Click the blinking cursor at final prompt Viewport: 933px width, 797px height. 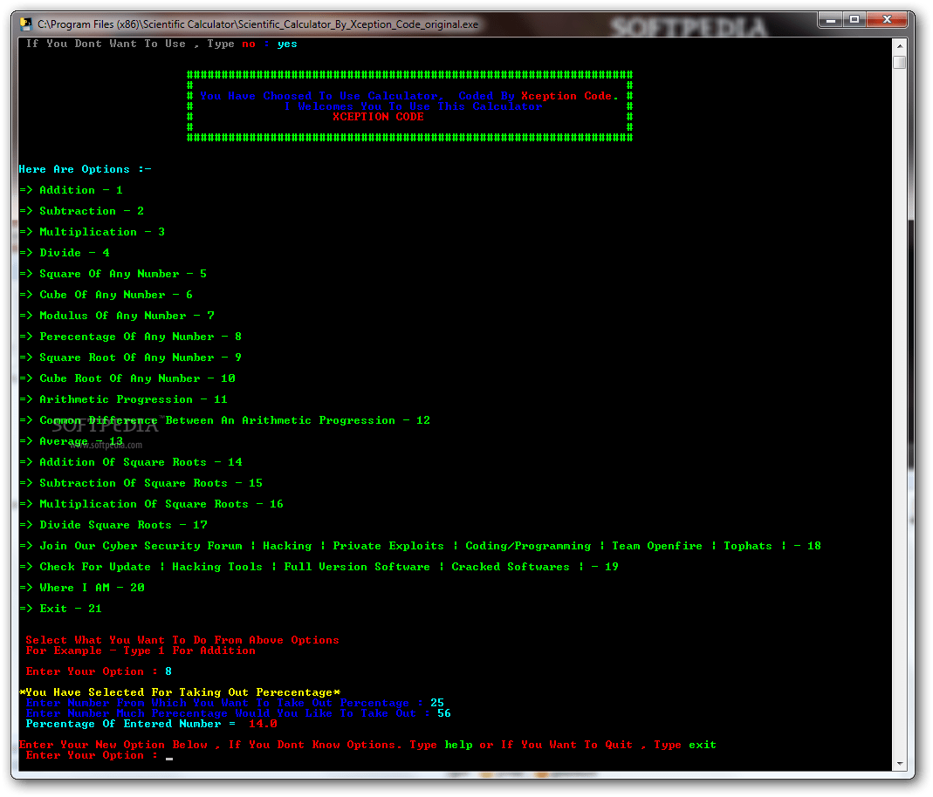point(169,758)
